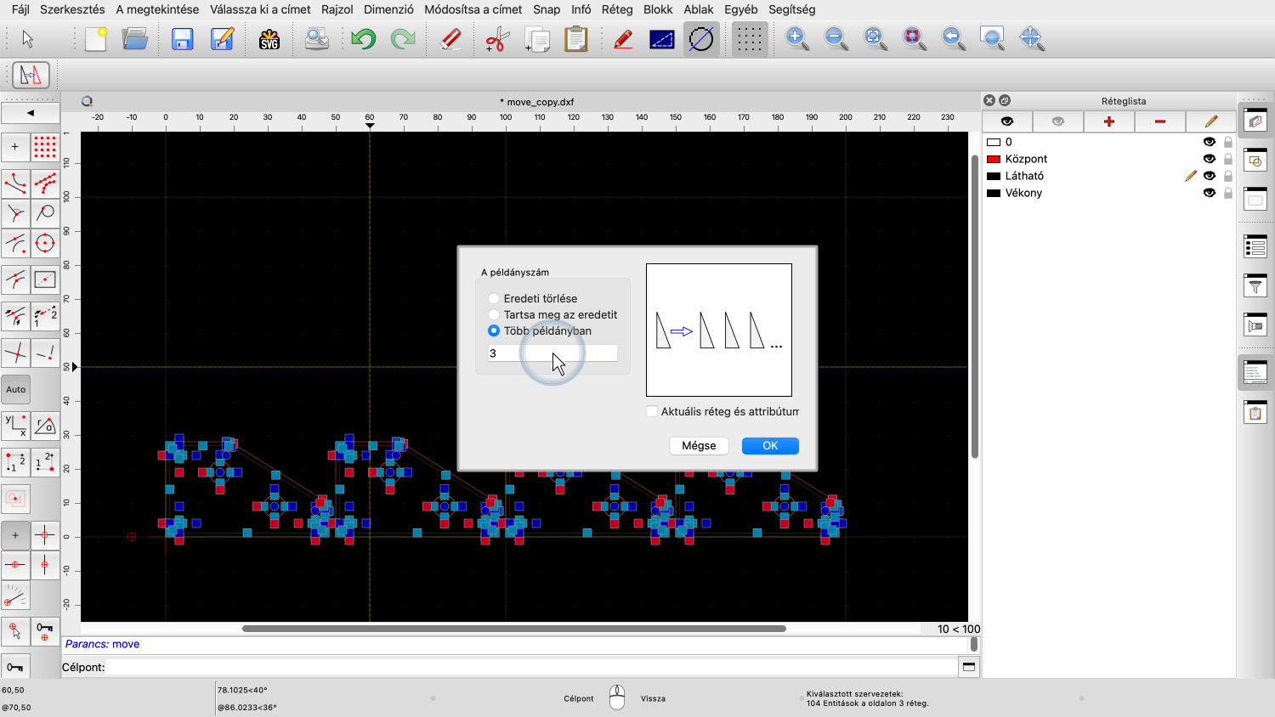
Task: Hide the Középpont layer via eye icon
Action: pos(1209,159)
